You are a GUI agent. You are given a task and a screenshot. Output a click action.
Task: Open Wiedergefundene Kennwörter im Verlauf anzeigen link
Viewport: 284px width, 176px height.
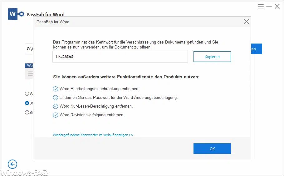(x=93, y=135)
